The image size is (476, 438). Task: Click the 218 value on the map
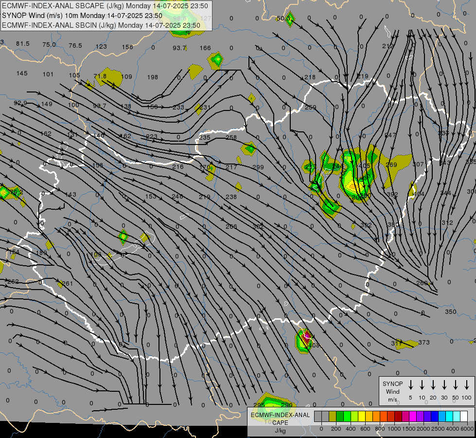[310, 77]
